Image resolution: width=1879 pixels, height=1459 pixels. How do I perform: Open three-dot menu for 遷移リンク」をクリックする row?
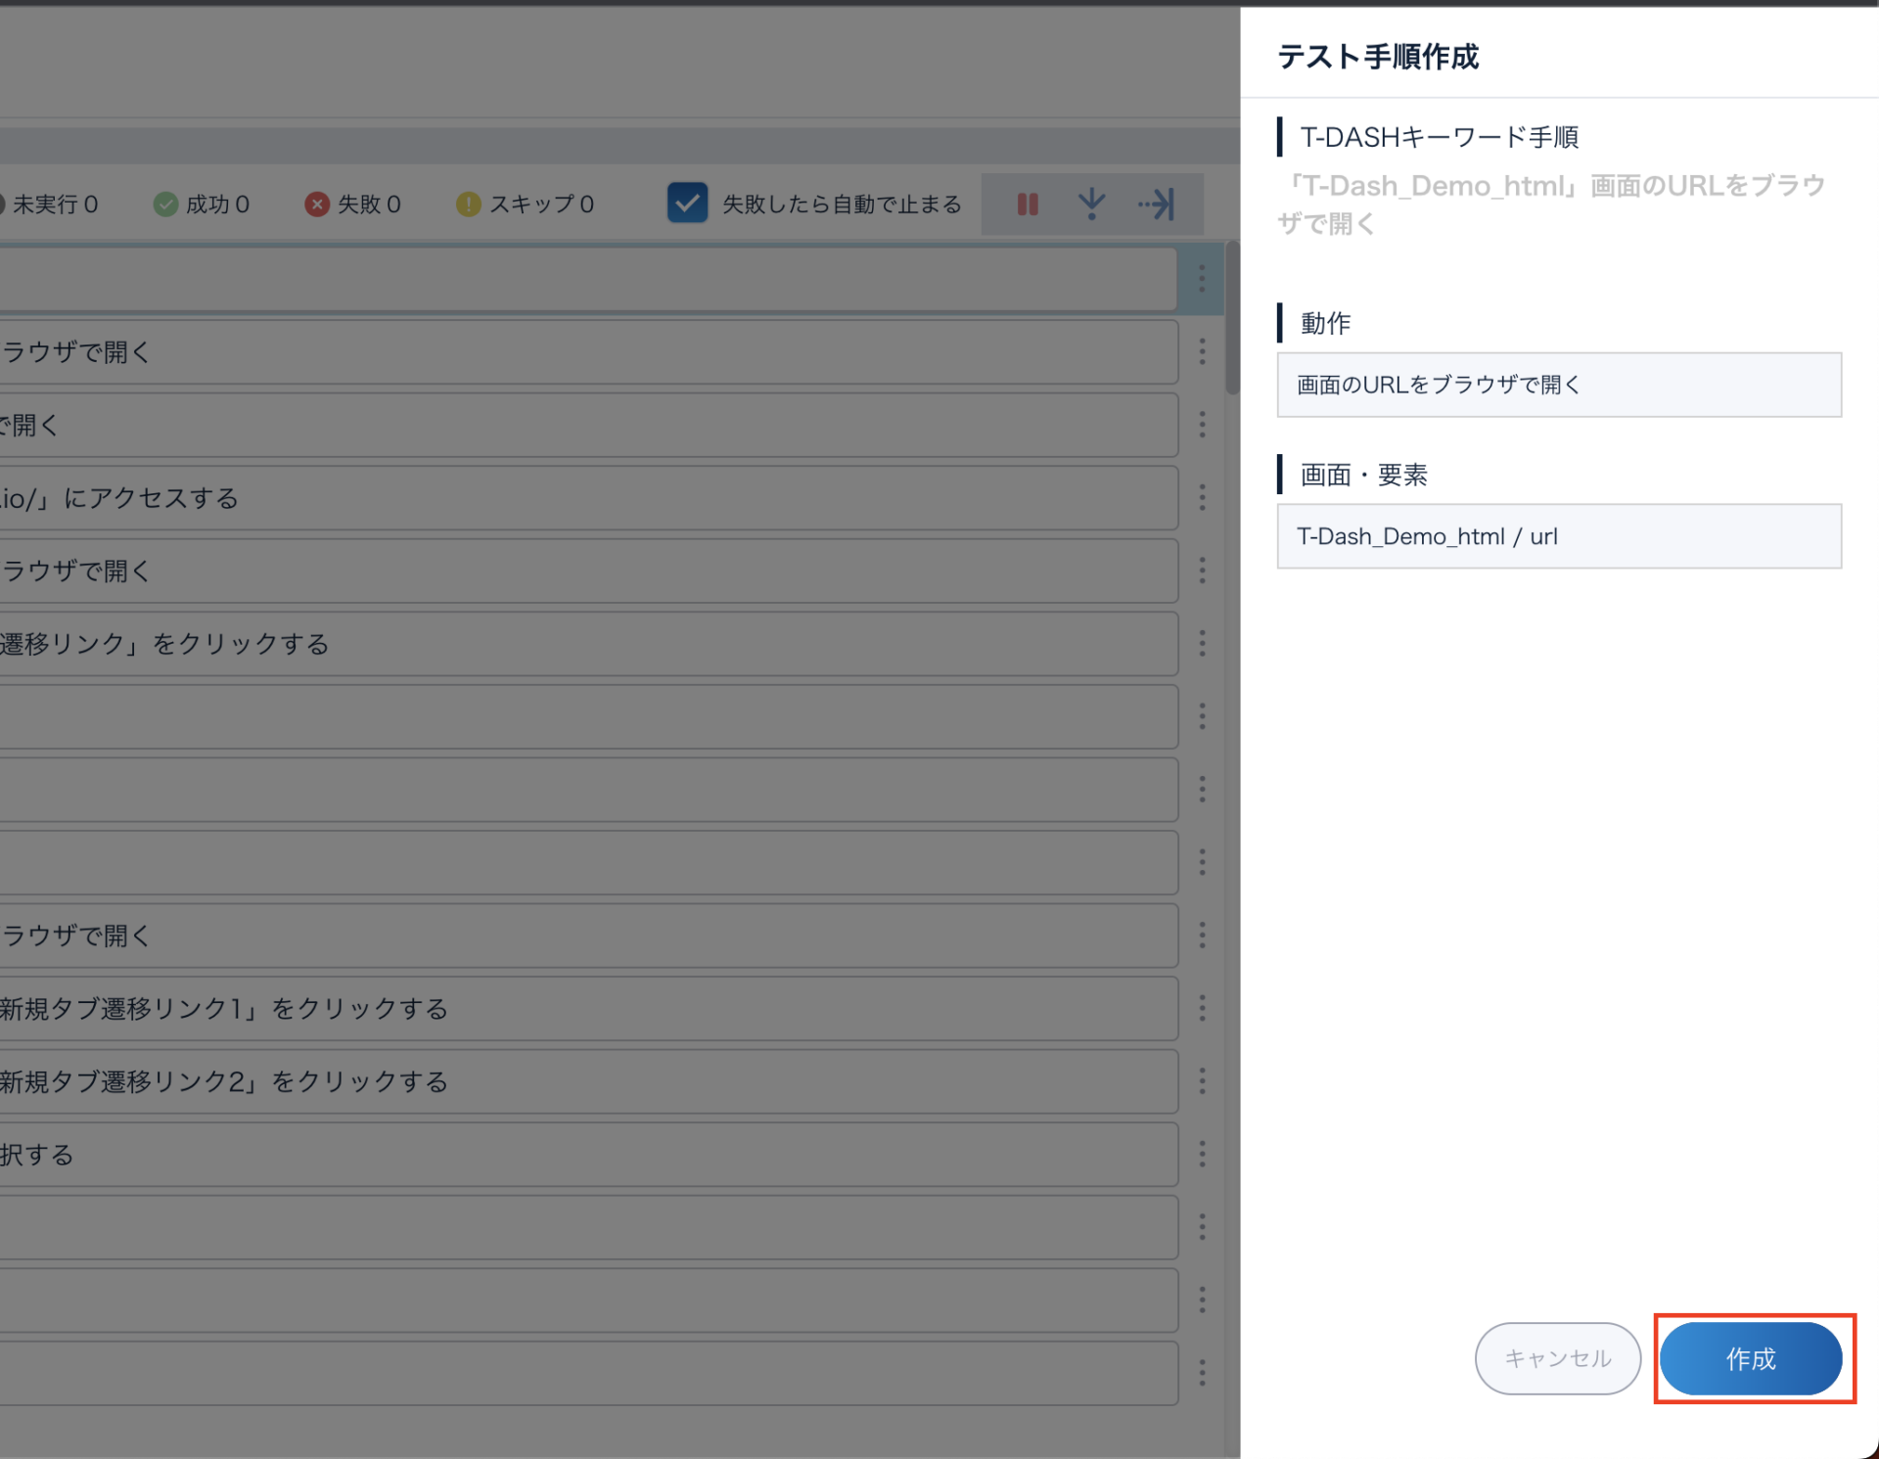click(x=1202, y=644)
